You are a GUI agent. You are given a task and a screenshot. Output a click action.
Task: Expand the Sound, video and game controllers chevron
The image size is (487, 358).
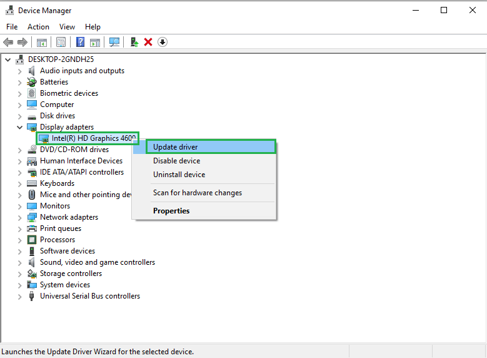19,263
